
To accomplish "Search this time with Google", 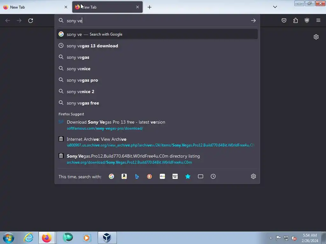I will 111,176.
